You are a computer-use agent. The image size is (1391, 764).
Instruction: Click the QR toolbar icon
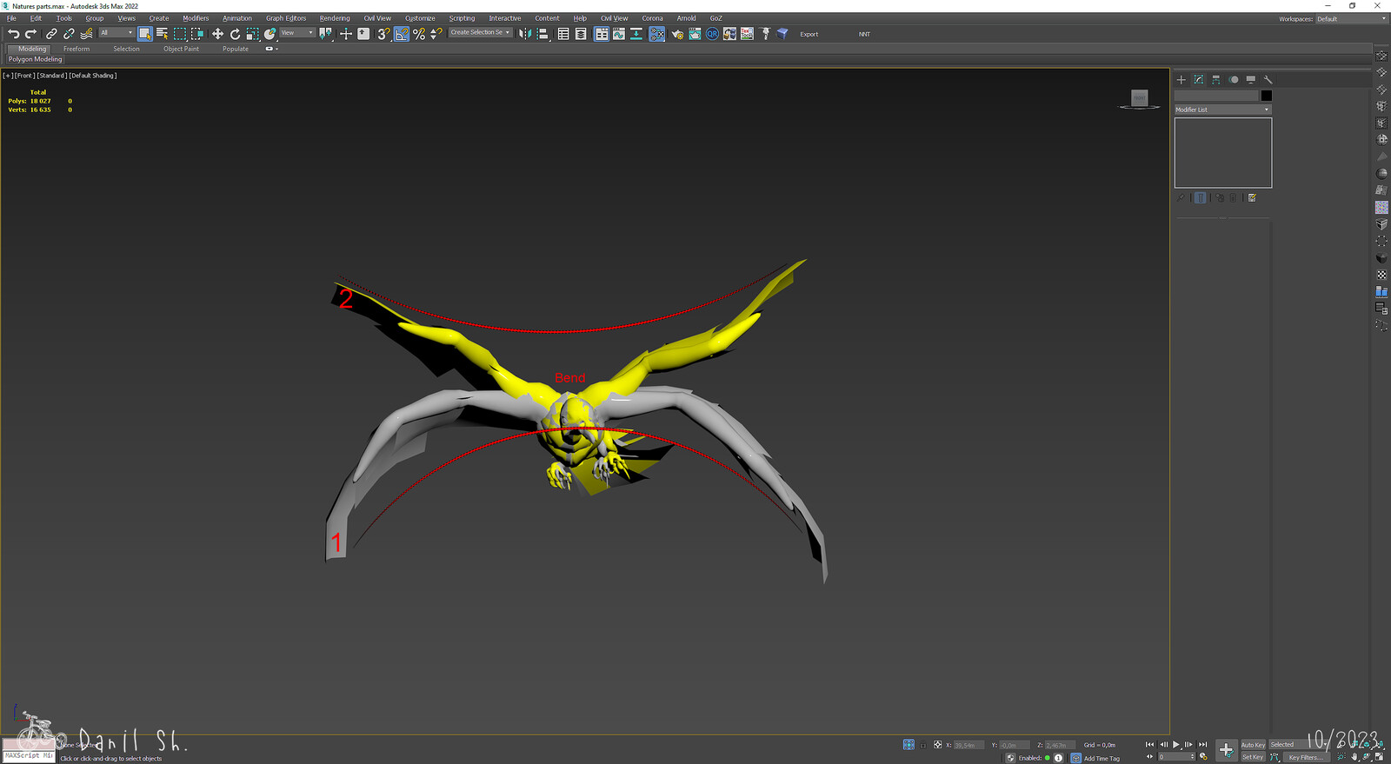coord(712,34)
